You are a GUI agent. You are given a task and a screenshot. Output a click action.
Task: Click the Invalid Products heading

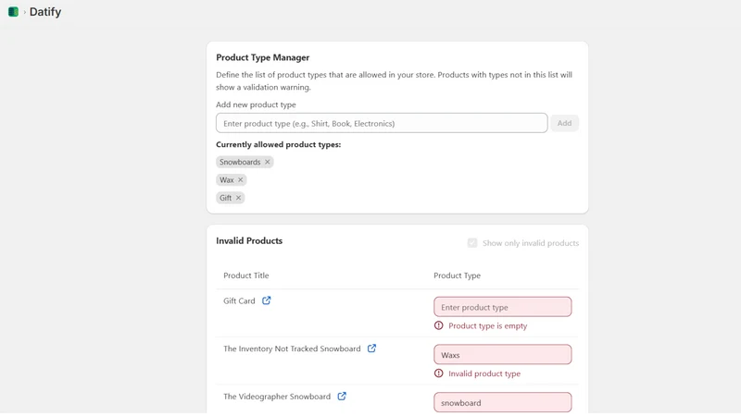tap(249, 240)
